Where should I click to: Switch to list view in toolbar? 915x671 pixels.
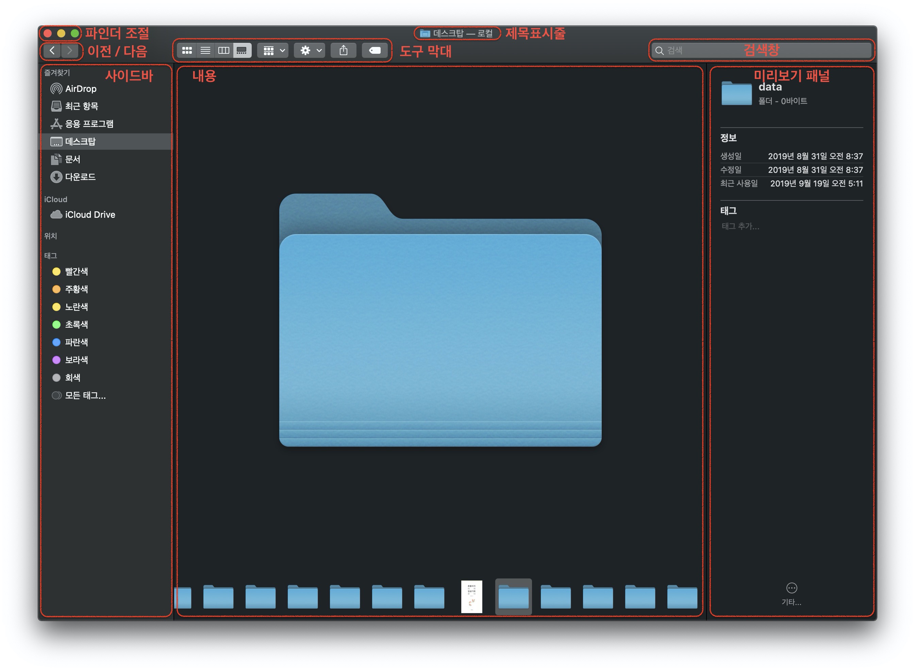pos(205,50)
